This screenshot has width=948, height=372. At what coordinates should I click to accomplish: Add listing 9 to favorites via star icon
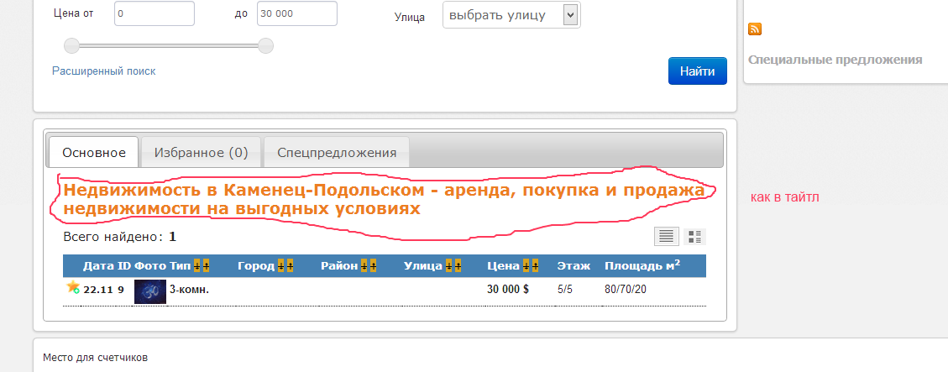pyautogui.click(x=72, y=286)
